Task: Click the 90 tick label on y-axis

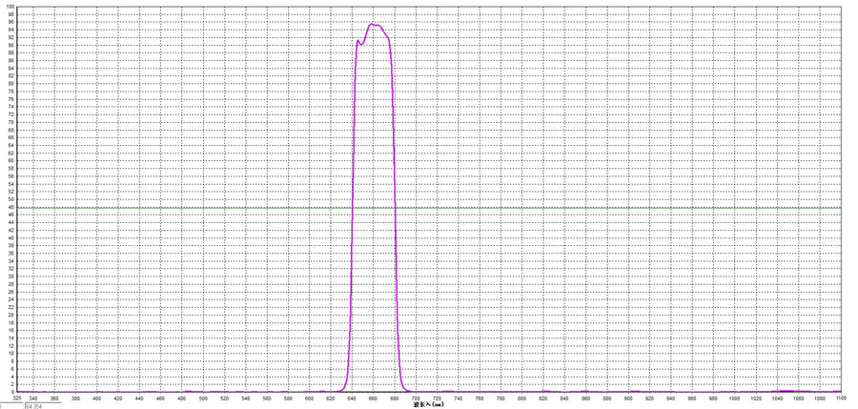Action: tap(10, 45)
